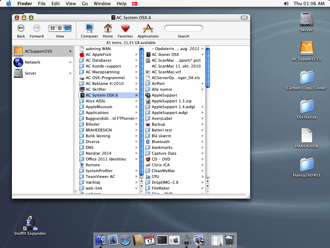The width and height of the screenshot is (330, 248).
Task: Select "AC ScanMac.vcf" in the column
Action: (175, 72)
